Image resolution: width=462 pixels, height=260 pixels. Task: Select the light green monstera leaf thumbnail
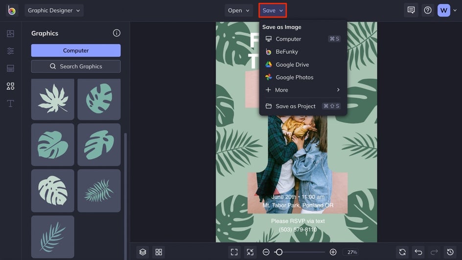53,191
